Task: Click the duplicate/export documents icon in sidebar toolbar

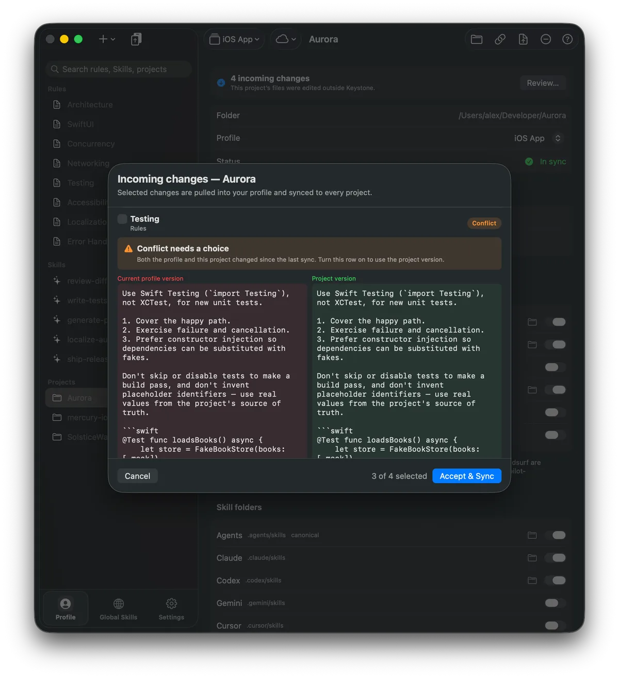Action: click(x=136, y=39)
